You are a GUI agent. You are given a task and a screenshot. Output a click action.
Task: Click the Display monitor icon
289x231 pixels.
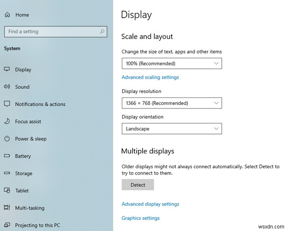[x=7, y=69]
